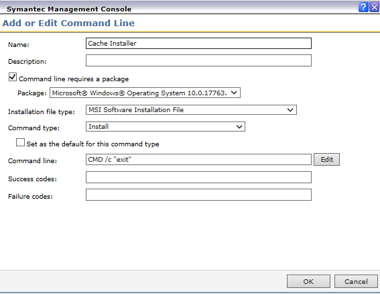
Task: Uncheck the Command line requires a package checkbox
Action: click(x=13, y=77)
